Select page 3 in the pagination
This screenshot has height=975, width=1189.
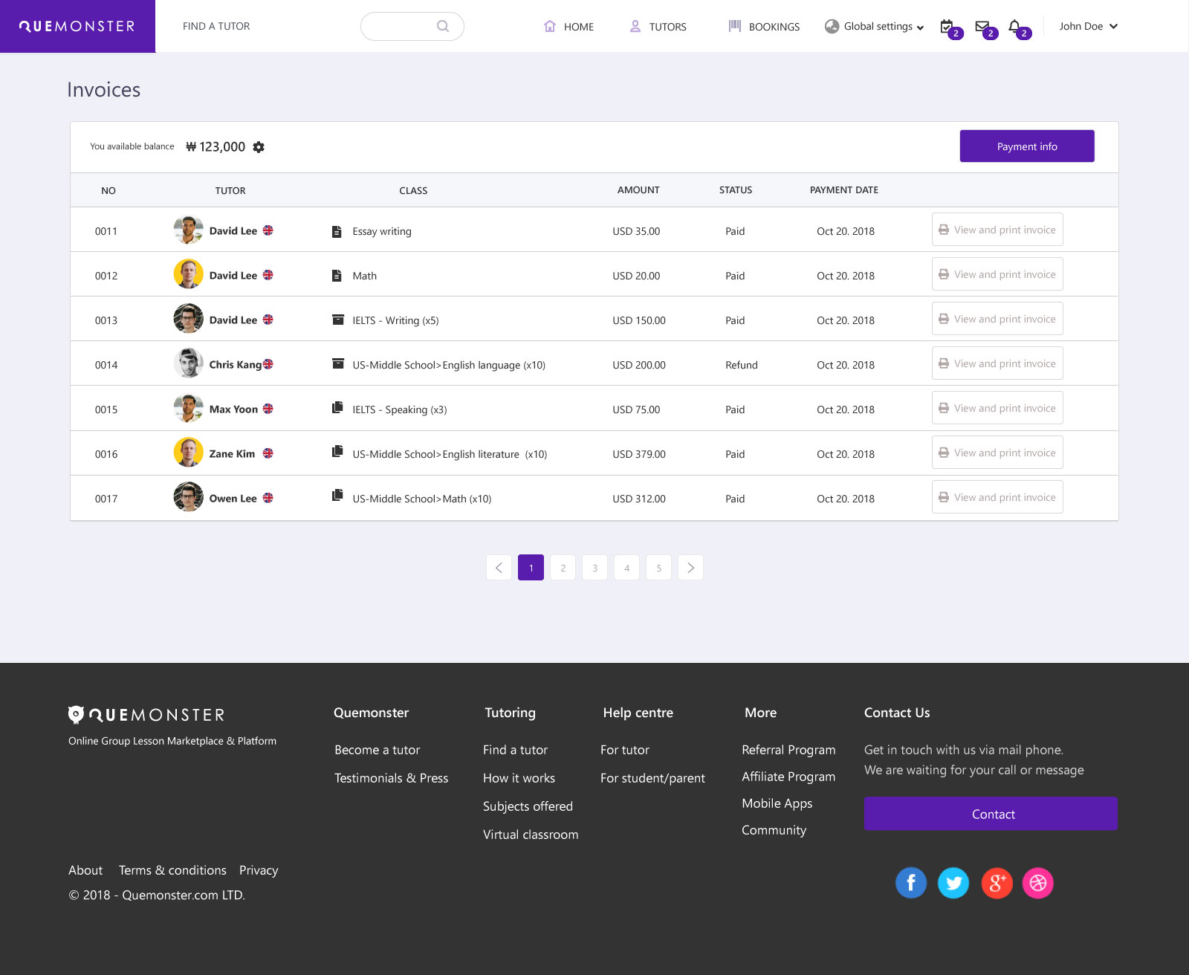pyautogui.click(x=594, y=567)
